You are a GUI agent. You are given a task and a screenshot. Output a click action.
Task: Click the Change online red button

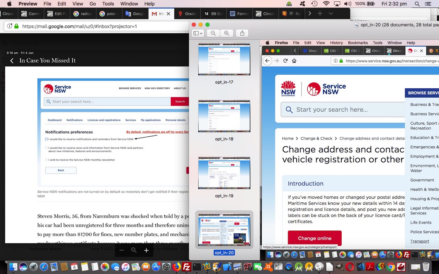(x=315, y=238)
